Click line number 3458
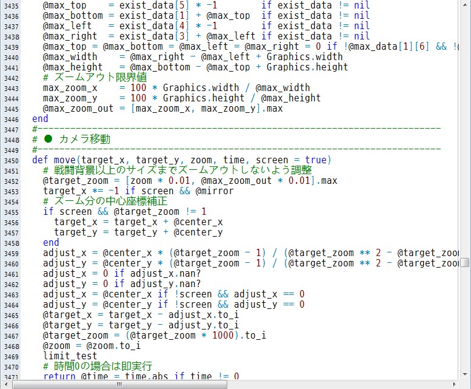The image size is (471, 389). pyautogui.click(x=12, y=243)
